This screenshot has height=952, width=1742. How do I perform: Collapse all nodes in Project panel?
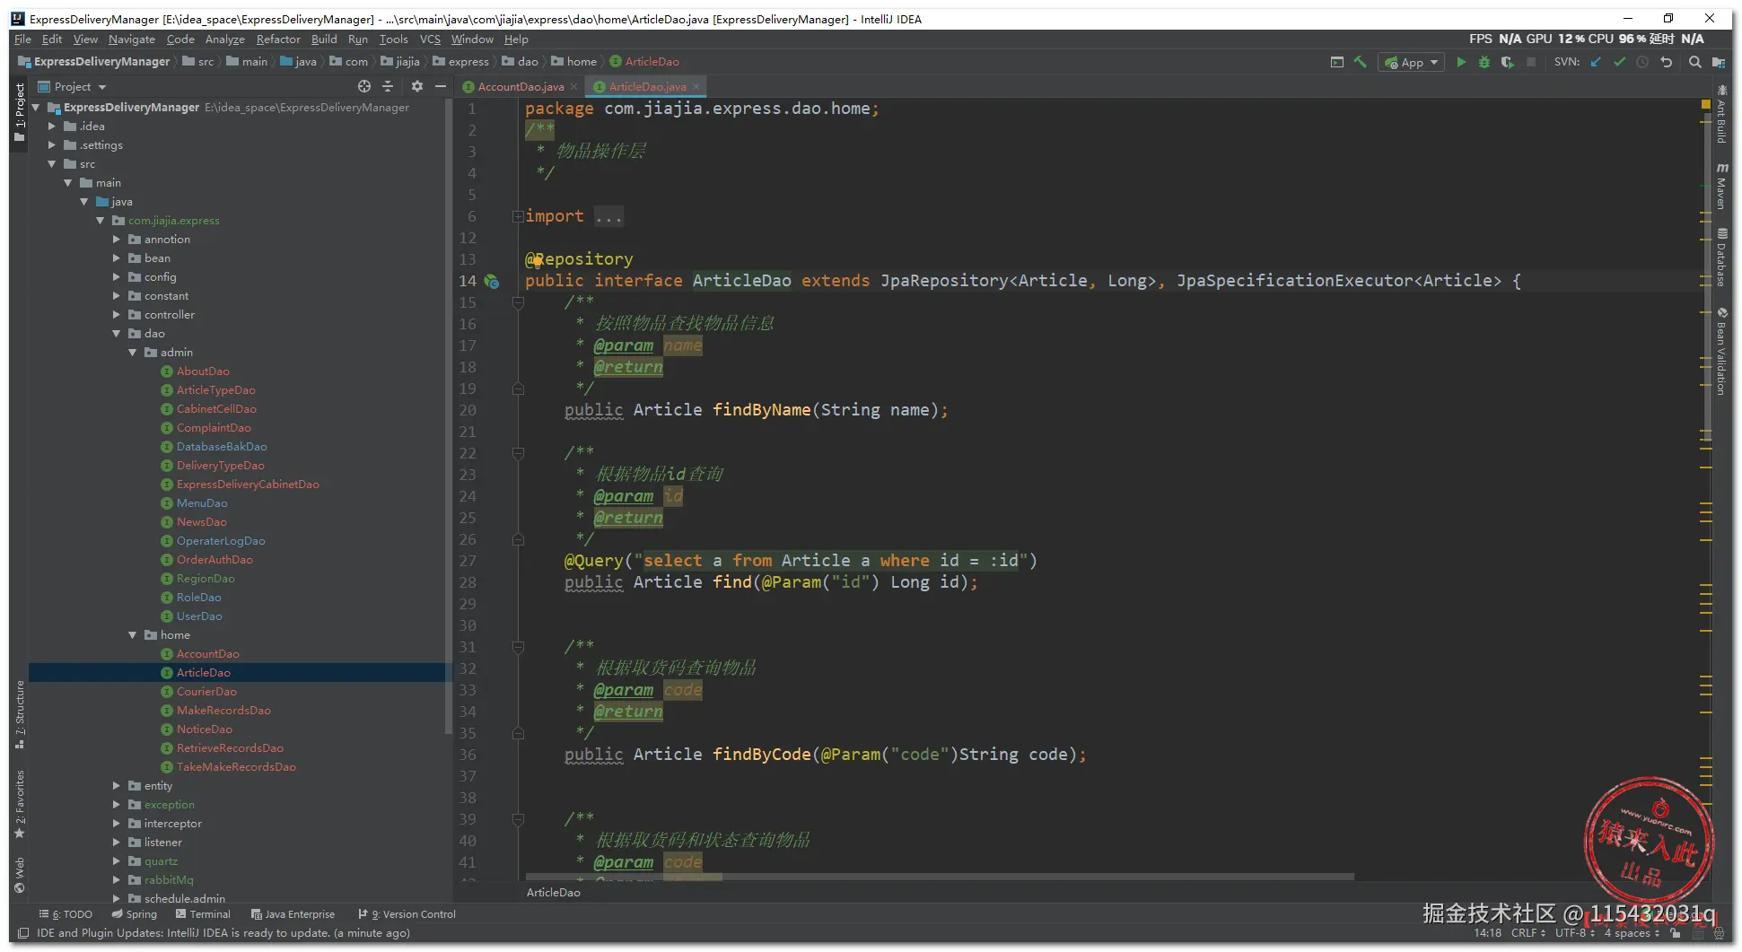388,86
